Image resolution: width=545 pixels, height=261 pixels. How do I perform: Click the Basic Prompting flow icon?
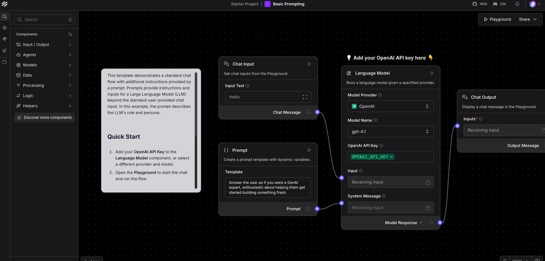[x=268, y=4]
